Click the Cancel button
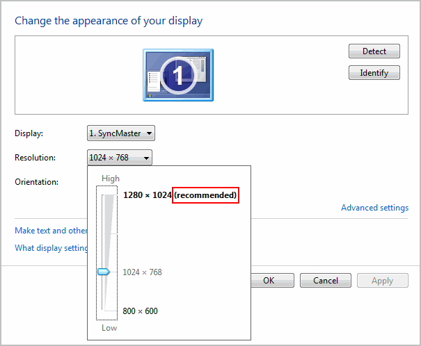Viewport: 421px width, 346px height. click(326, 280)
